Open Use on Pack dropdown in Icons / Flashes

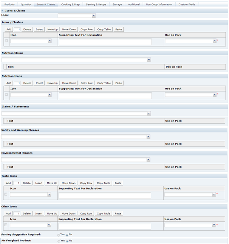[x=215, y=41]
